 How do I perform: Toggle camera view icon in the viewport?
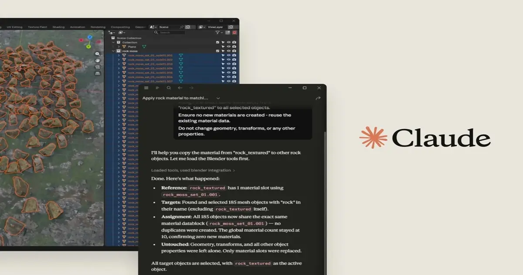[98, 67]
